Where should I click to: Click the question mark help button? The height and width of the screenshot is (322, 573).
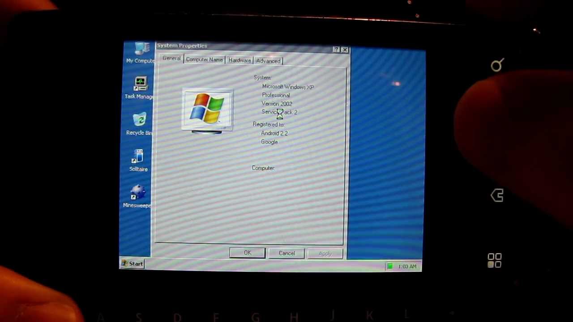[336, 50]
